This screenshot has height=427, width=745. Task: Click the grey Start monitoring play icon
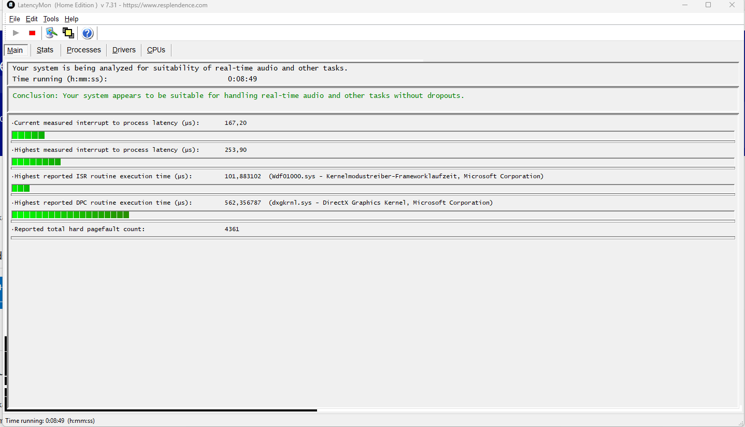pyautogui.click(x=16, y=33)
